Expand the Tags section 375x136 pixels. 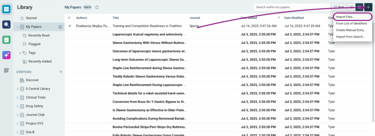click(x=20, y=53)
